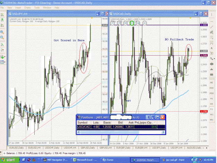The image size is (217, 163).
Task: Select the arrows symbol tool
Action: [211, 59]
